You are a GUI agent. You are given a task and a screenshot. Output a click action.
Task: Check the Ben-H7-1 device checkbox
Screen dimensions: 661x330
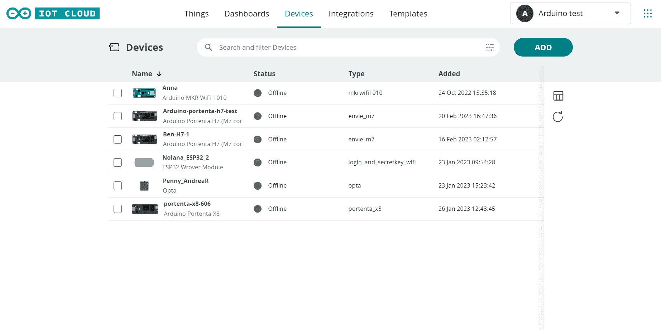[118, 139]
